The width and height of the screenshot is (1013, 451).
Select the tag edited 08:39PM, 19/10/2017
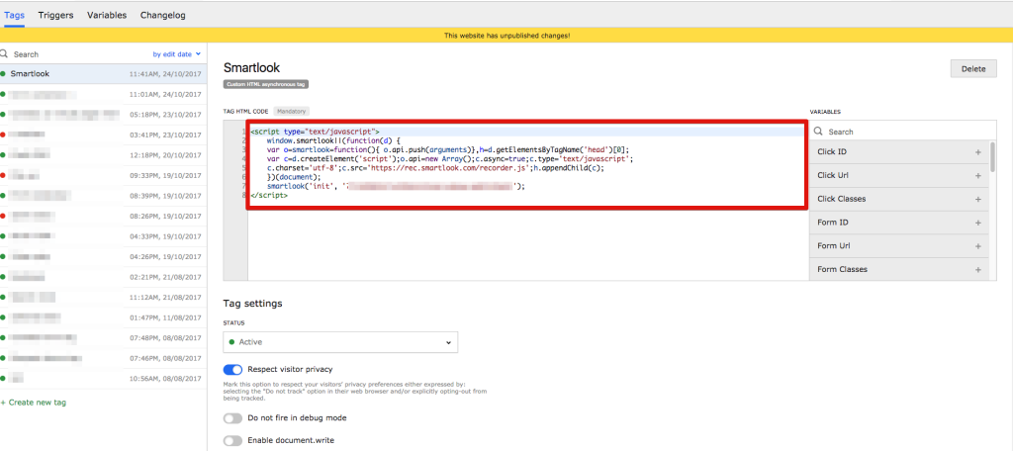[103, 196]
